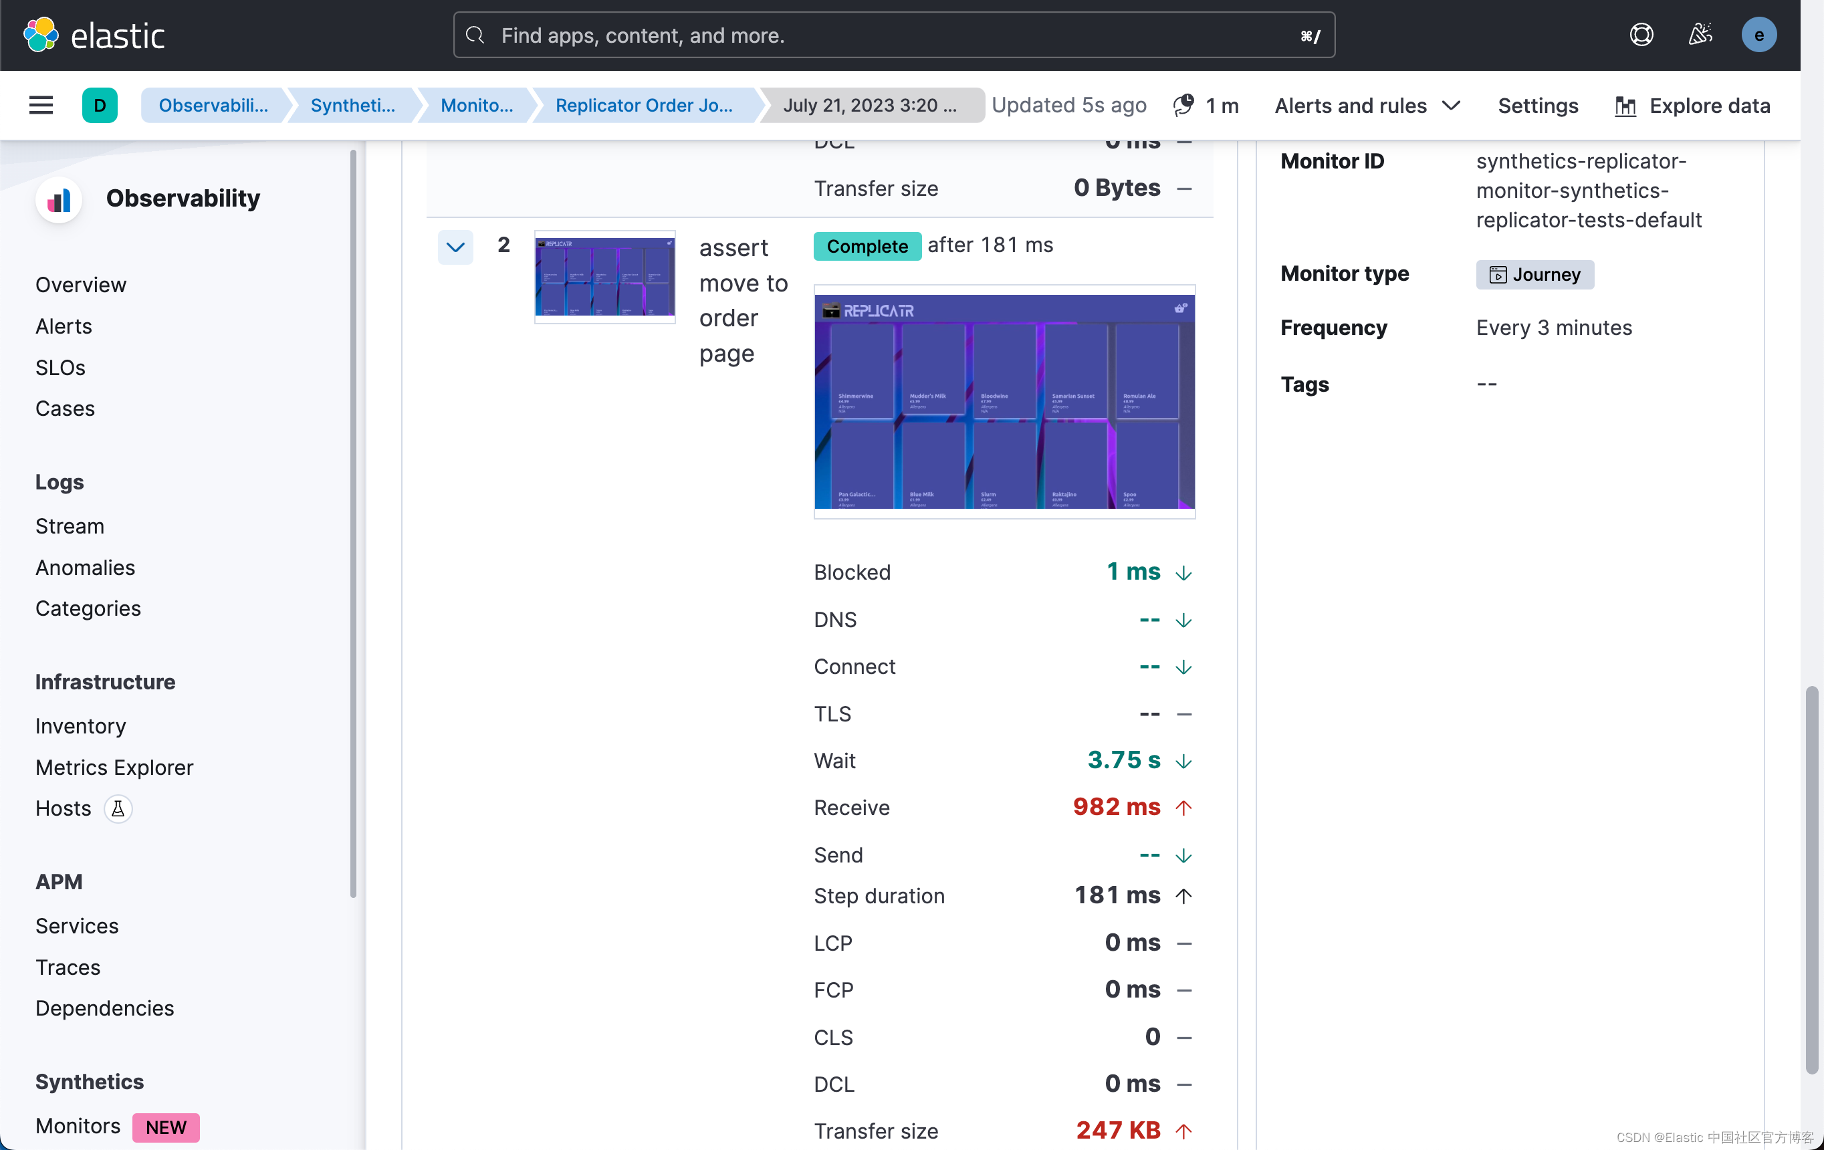Screen dimensions: 1824x1150
Task: Click the Hosts beta flask icon
Action: (118, 809)
